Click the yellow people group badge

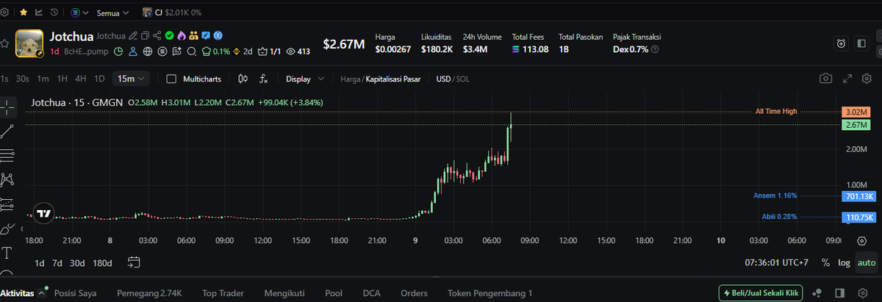coord(194,35)
